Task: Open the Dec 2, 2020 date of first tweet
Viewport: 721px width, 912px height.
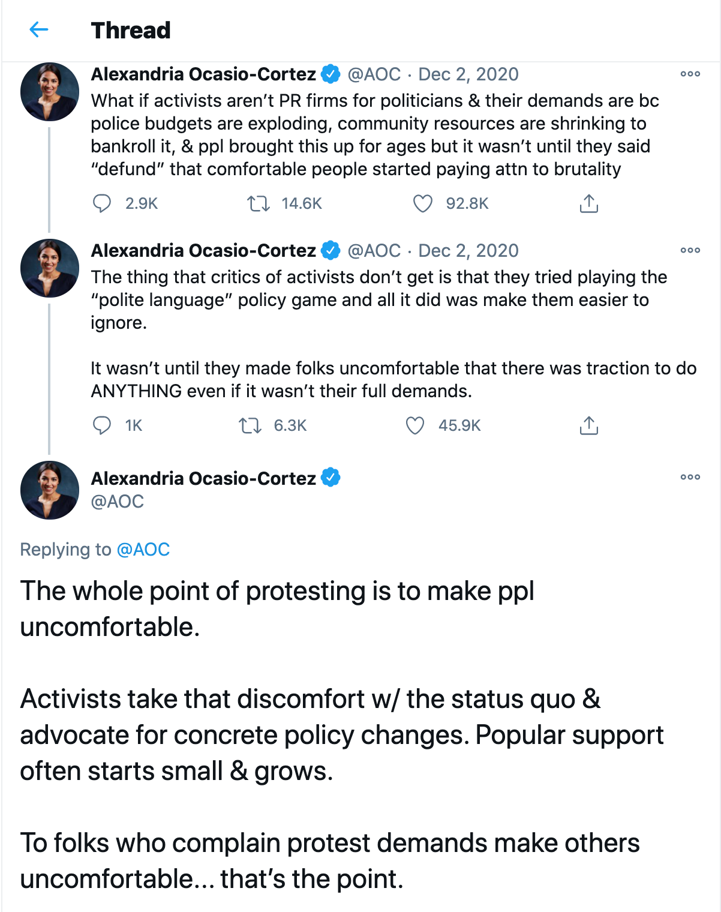Action: coord(468,74)
